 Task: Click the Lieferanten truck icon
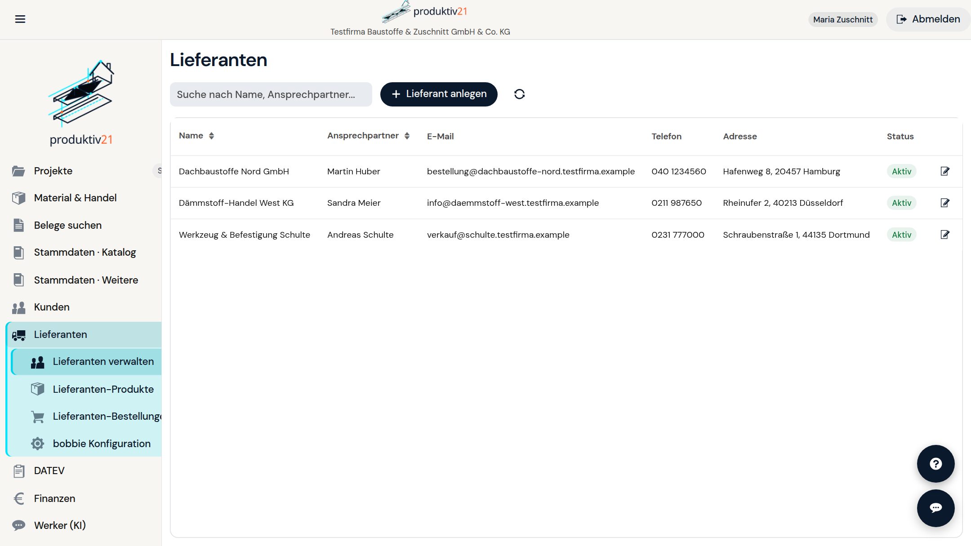18,335
